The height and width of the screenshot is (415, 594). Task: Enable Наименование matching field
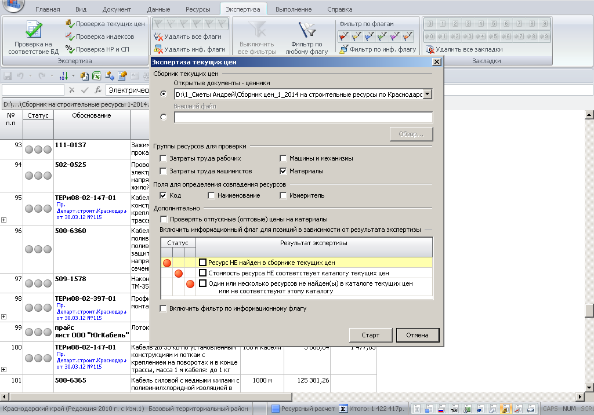pyautogui.click(x=211, y=195)
